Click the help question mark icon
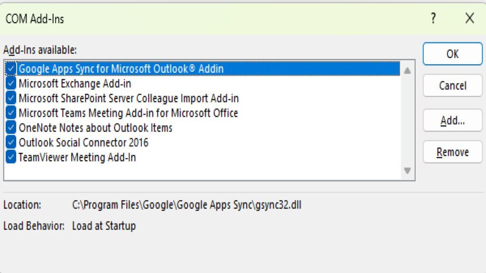Viewport: 486px width, 273px height. [x=433, y=18]
